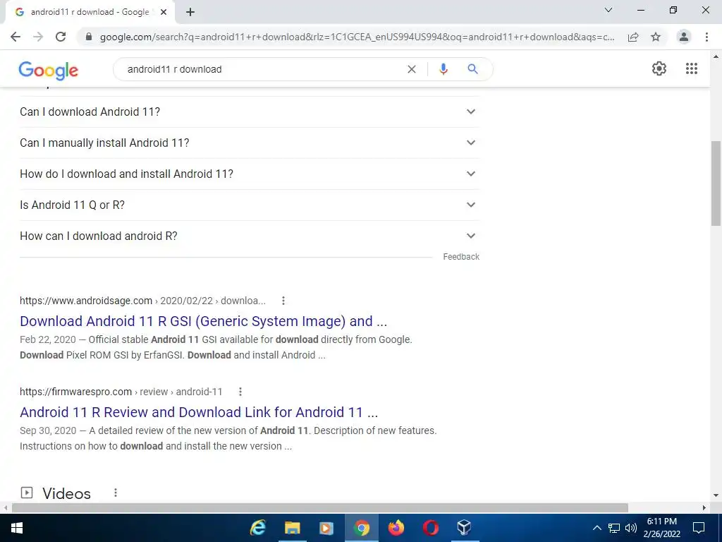Go back with the browser back arrow
Viewport: 722px width, 542px height.
pos(16,37)
